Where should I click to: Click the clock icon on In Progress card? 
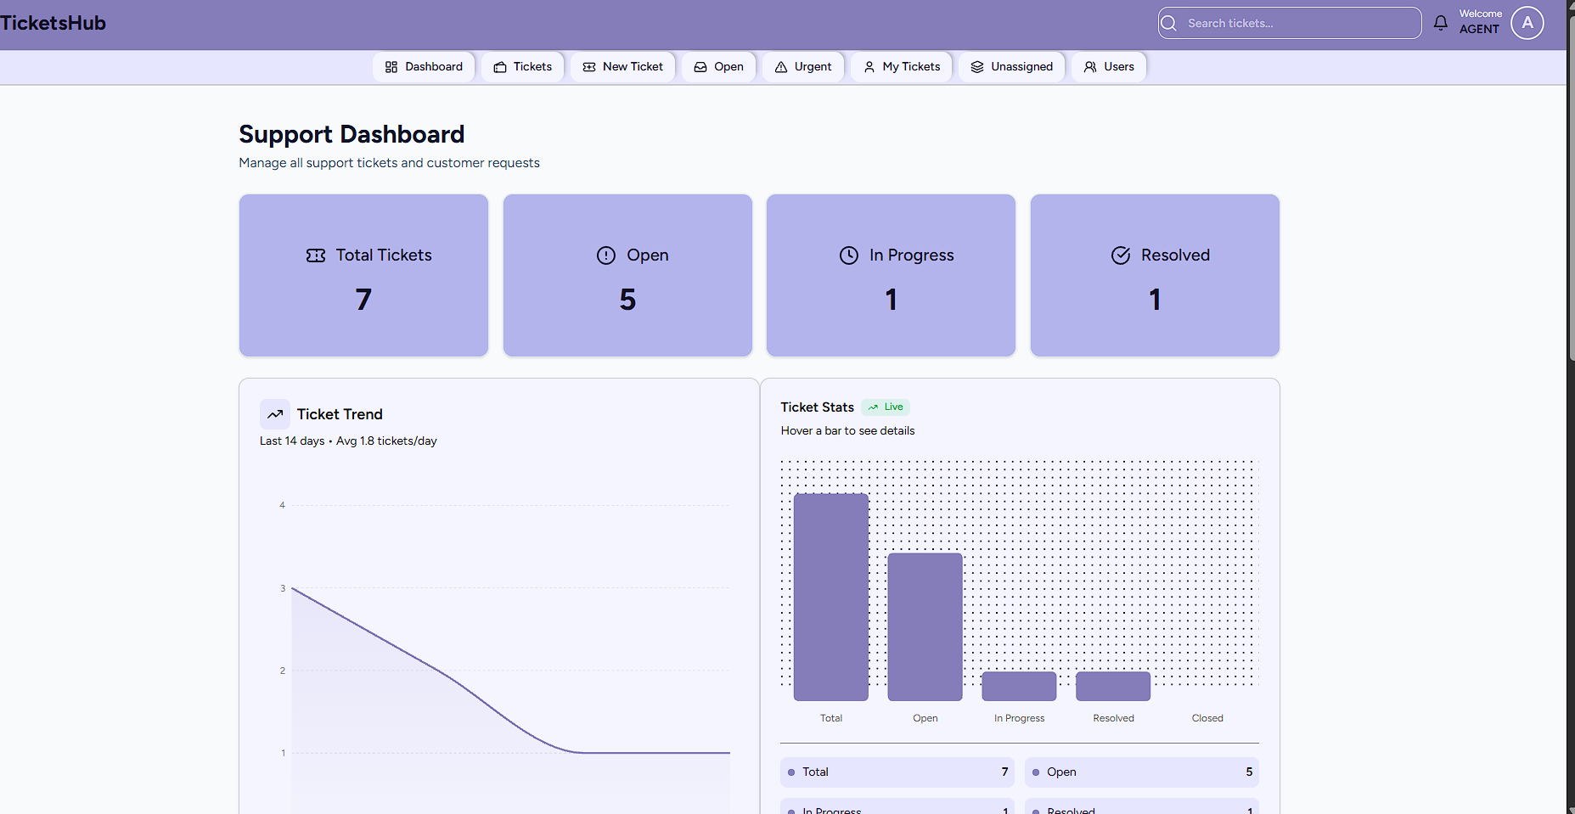[850, 255]
